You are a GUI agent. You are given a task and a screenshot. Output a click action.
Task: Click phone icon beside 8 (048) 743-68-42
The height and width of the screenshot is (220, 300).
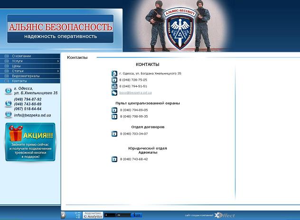[x=114, y=159]
